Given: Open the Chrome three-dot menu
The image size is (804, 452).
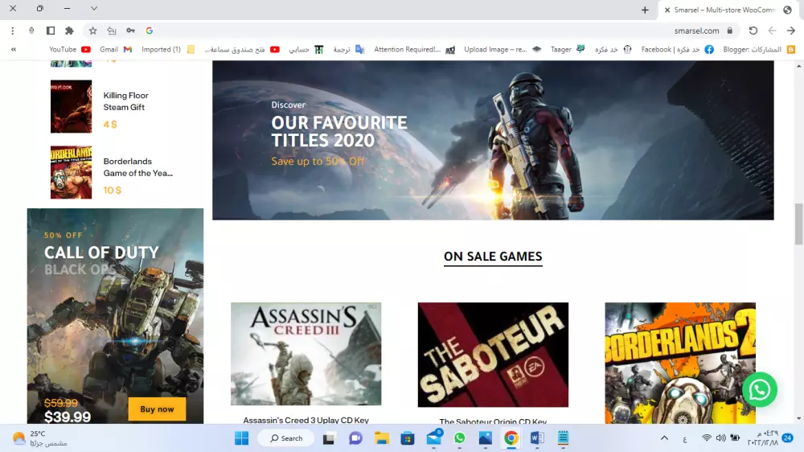Looking at the screenshot, I should click(x=12, y=31).
